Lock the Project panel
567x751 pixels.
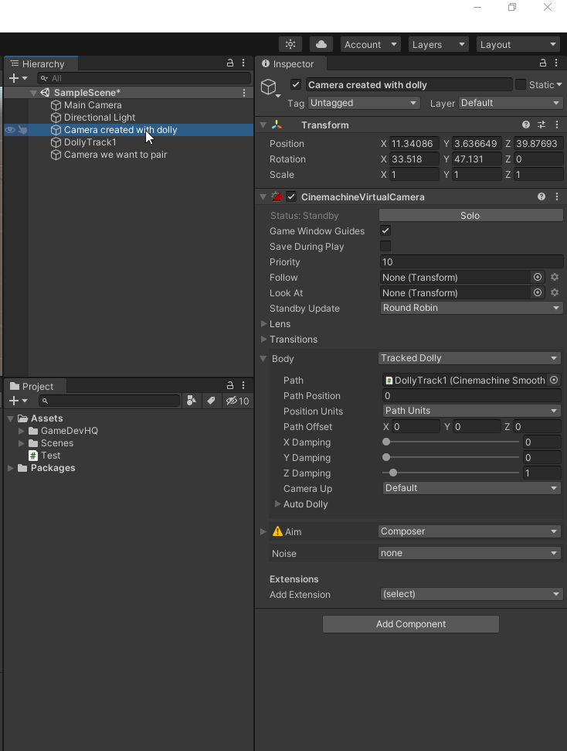point(230,386)
